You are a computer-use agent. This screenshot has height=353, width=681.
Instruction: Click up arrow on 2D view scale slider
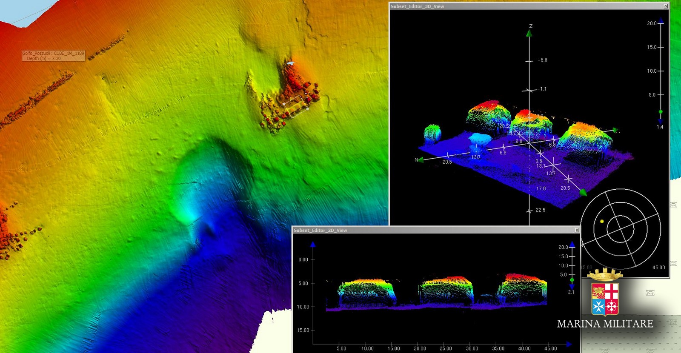pos(572,244)
